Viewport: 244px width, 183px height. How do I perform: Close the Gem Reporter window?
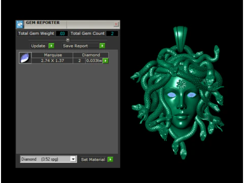116,24
